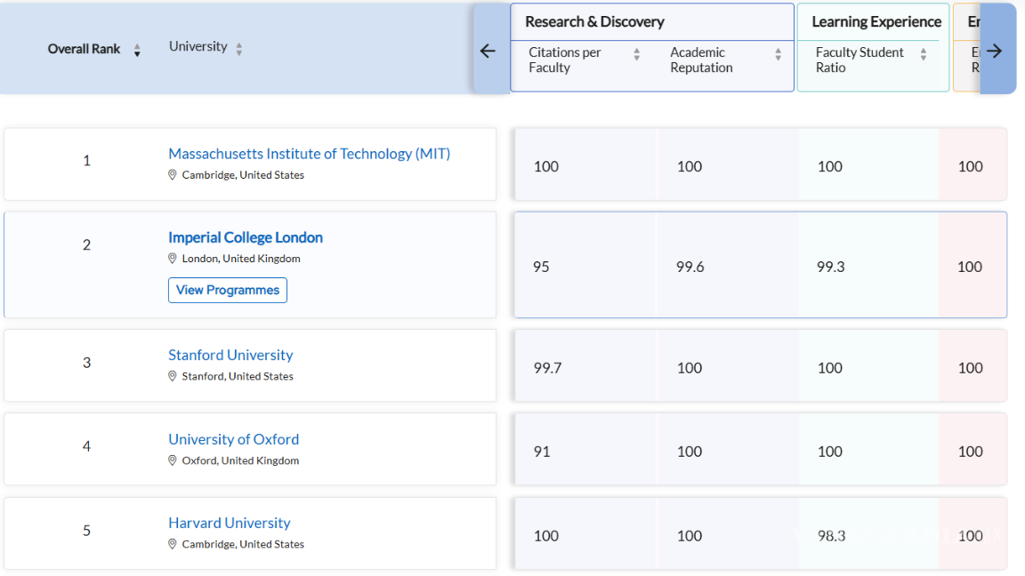Image resolution: width=1025 pixels, height=576 pixels.
Task: Click View Programmes button
Action: tap(227, 290)
